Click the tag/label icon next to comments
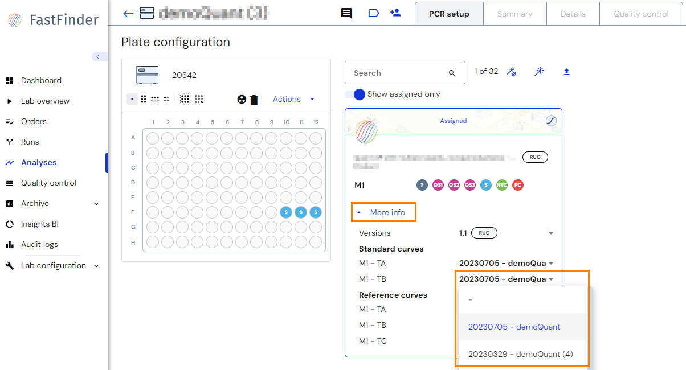This screenshot has width=686, height=370. click(x=374, y=13)
